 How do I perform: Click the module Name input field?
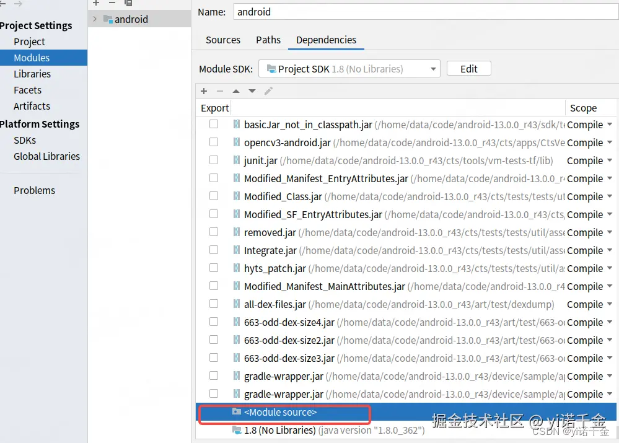(426, 12)
